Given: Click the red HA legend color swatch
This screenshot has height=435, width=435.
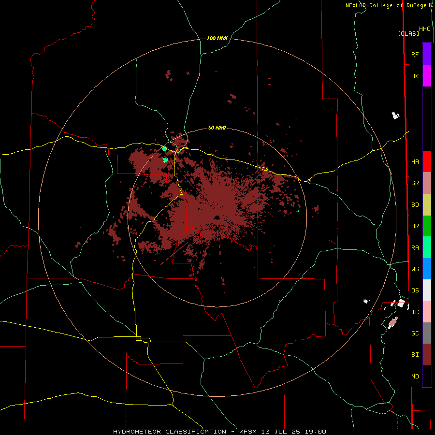Looking at the screenshot, I should (x=427, y=161).
